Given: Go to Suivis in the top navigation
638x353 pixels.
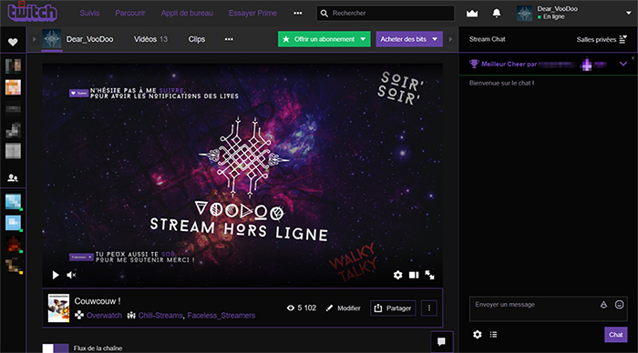Looking at the screenshot, I should pos(89,13).
